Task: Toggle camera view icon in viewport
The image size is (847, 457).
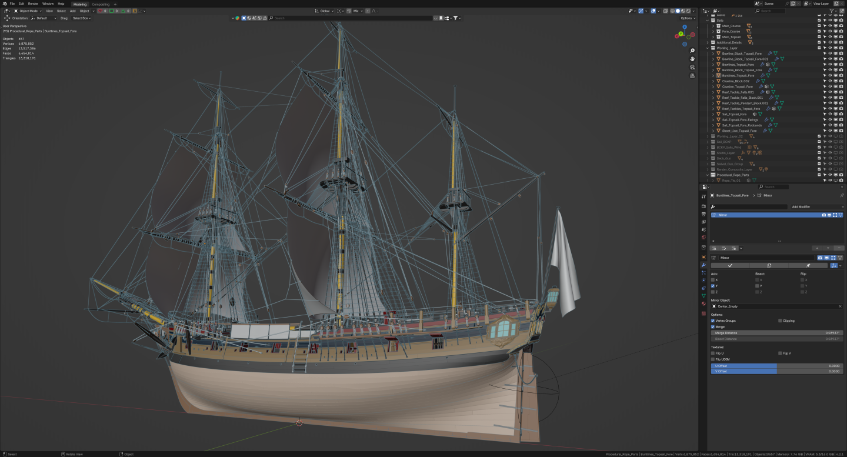Action: [x=692, y=67]
